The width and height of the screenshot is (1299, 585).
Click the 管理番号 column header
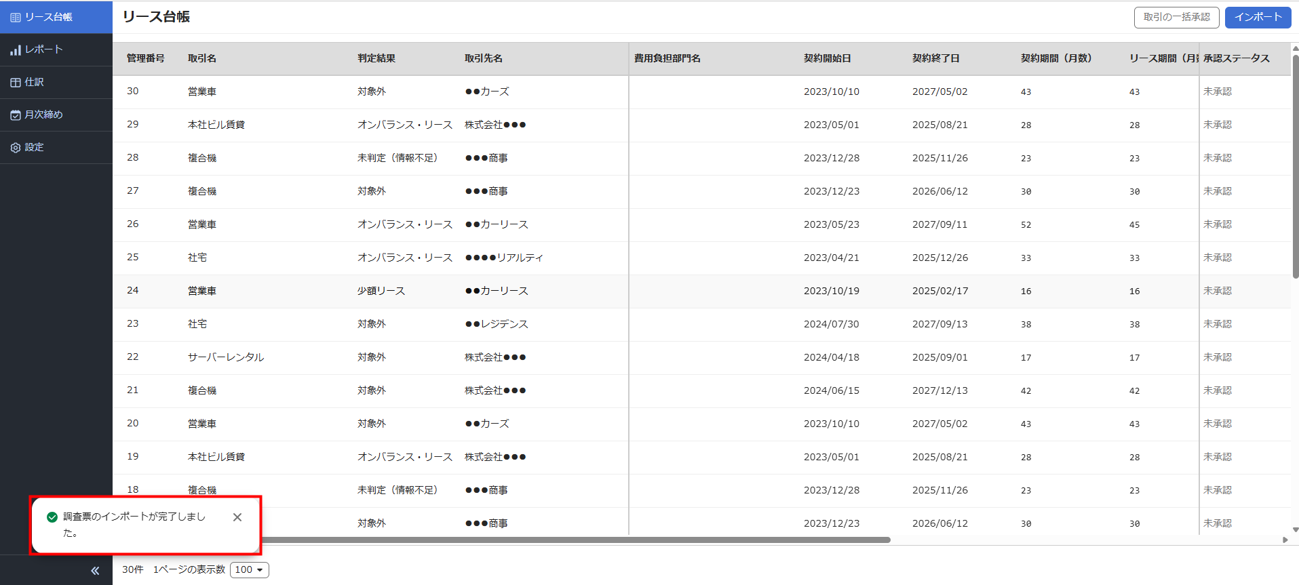coord(145,58)
